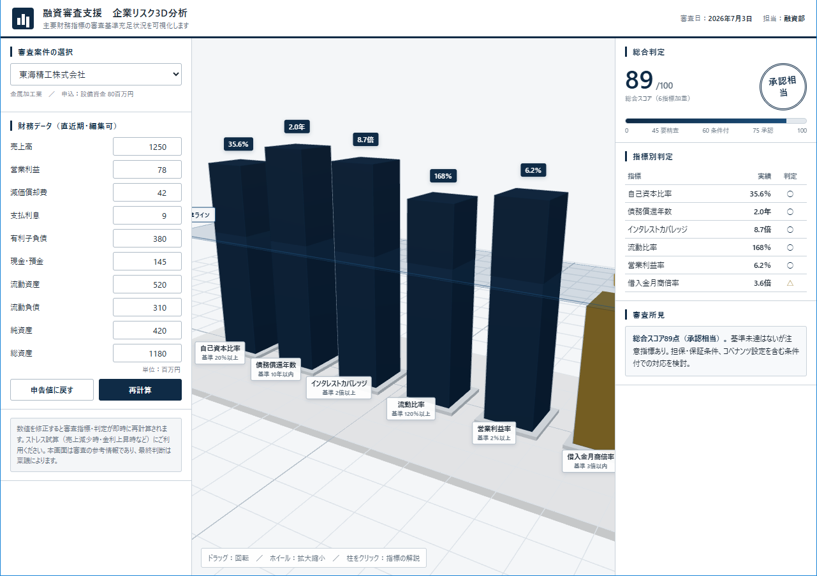Click the ○ judgment mark for 自己資本比率
Image resolution: width=817 pixels, height=576 pixels.
(790, 193)
